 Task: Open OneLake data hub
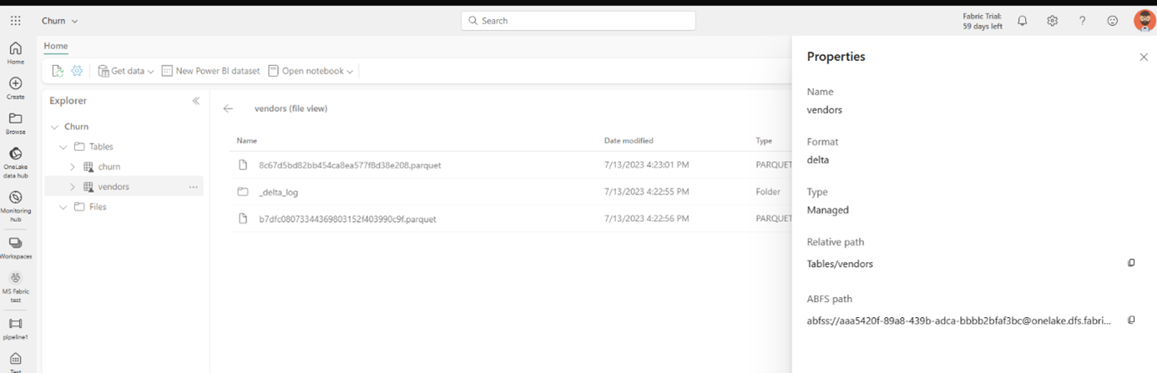[15, 163]
